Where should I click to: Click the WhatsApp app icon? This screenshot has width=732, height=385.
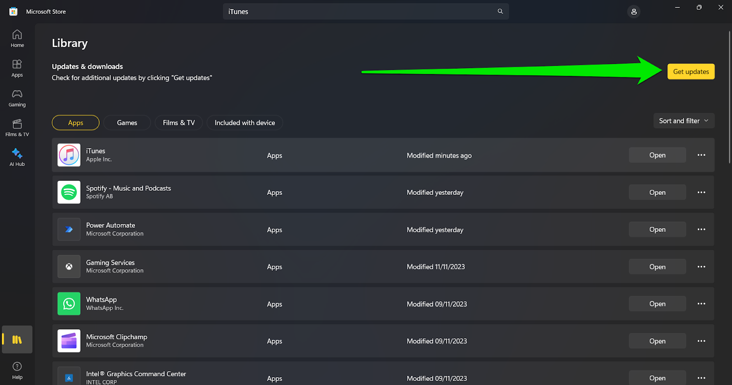tap(69, 304)
